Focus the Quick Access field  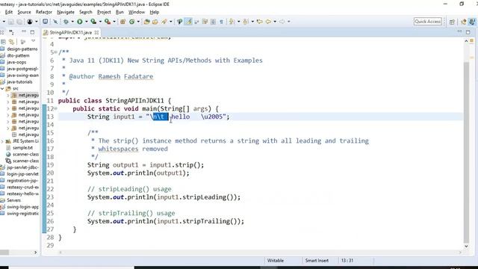(428, 22)
